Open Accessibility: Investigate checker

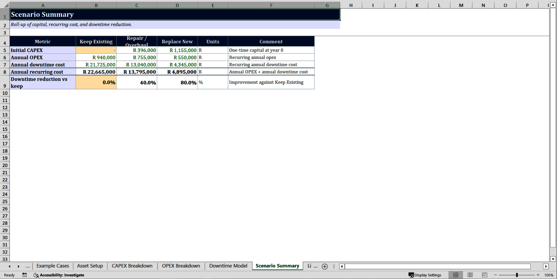59,275
